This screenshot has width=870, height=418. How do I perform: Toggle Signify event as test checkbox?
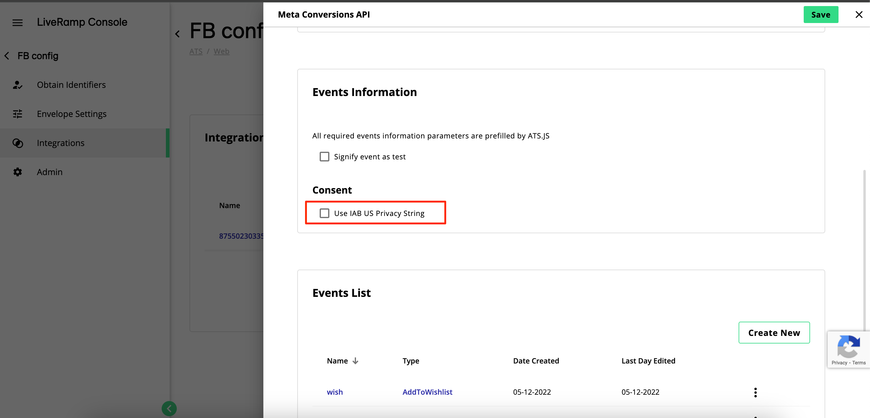pyautogui.click(x=324, y=157)
